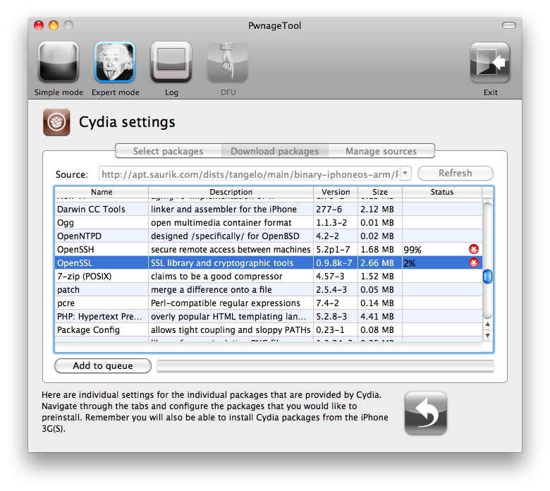Cancel the OpenSSL download
This screenshot has height=491, width=550.
tap(474, 263)
